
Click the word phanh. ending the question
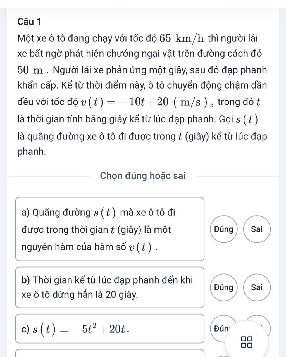(32, 152)
